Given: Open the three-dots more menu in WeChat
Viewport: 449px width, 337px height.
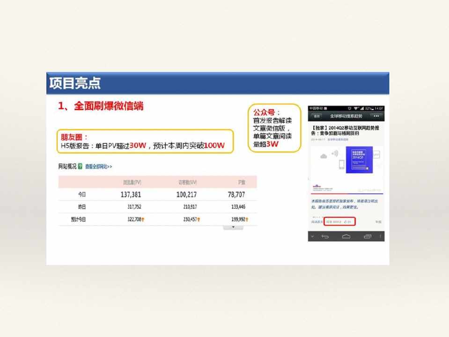Looking at the screenshot, I should (x=375, y=116).
